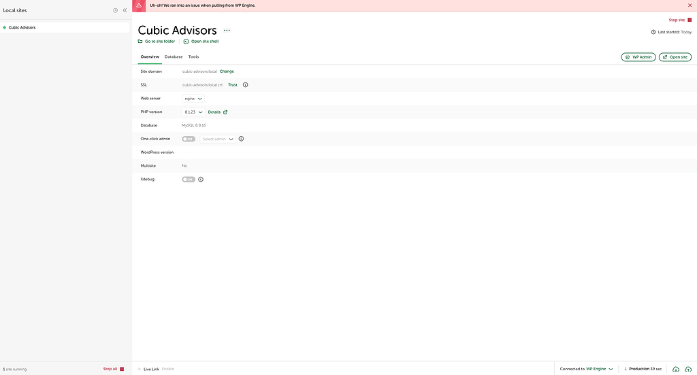Collapse the Local sites sidebar

125,10
